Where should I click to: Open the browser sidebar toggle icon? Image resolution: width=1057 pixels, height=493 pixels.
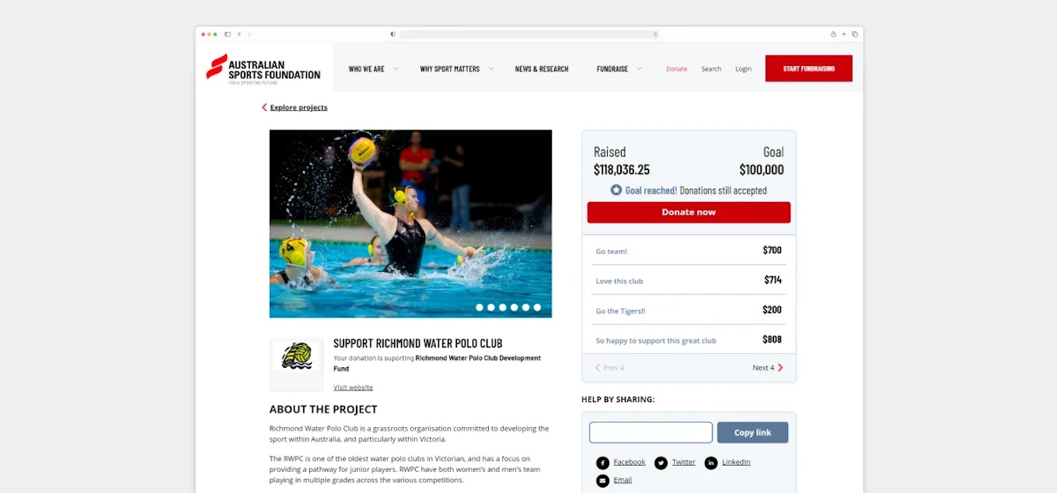tap(228, 34)
